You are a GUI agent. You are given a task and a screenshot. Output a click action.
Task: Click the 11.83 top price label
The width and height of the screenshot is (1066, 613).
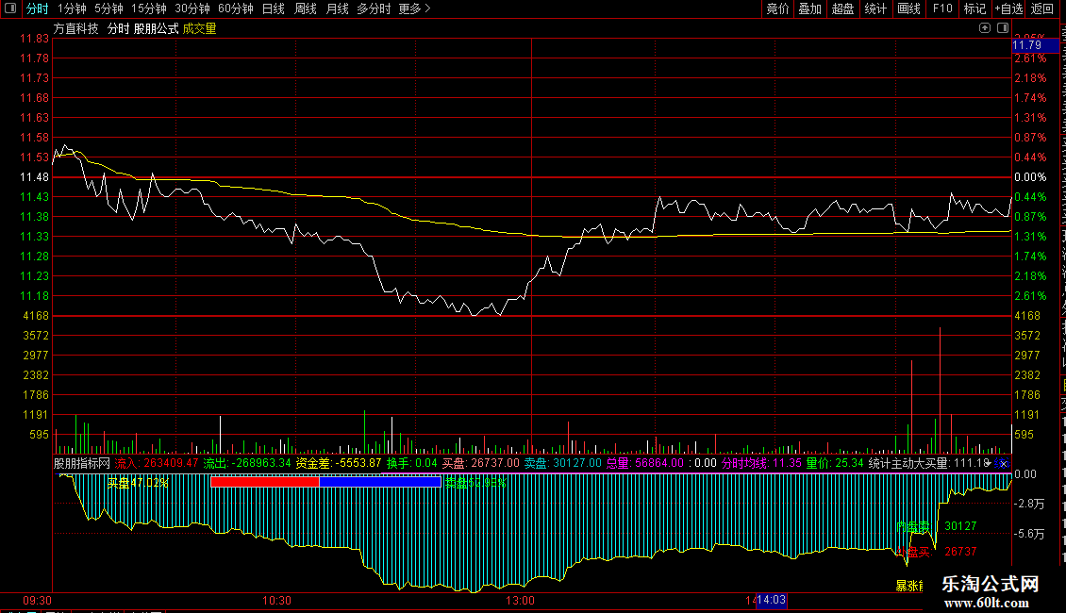pos(35,39)
